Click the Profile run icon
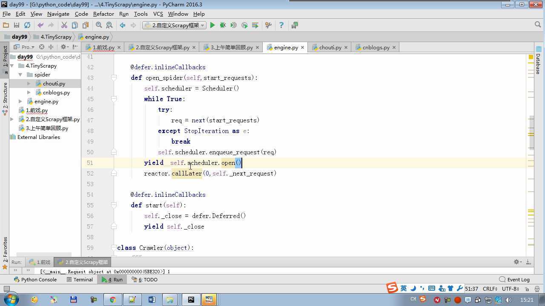 point(244,25)
